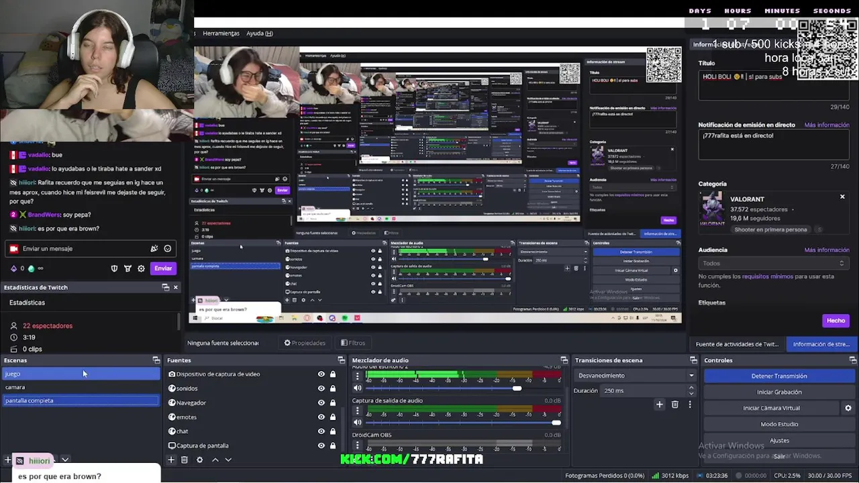Screen dimensions: 859x483
Task: Open the chat emote picker smiley
Action: [168, 248]
